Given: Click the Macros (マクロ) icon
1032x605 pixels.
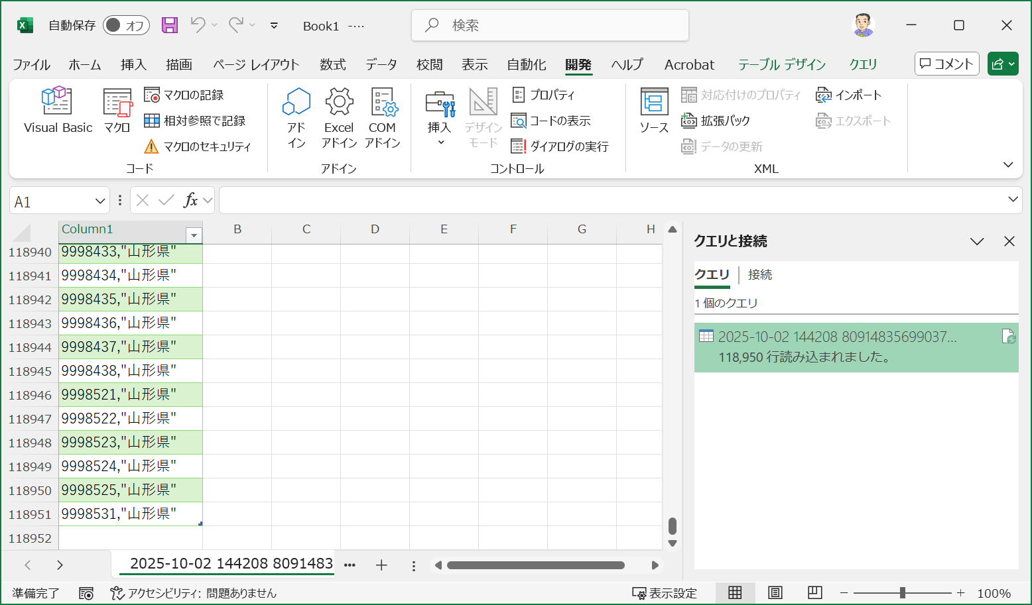Looking at the screenshot, I should tap(117, 110).
